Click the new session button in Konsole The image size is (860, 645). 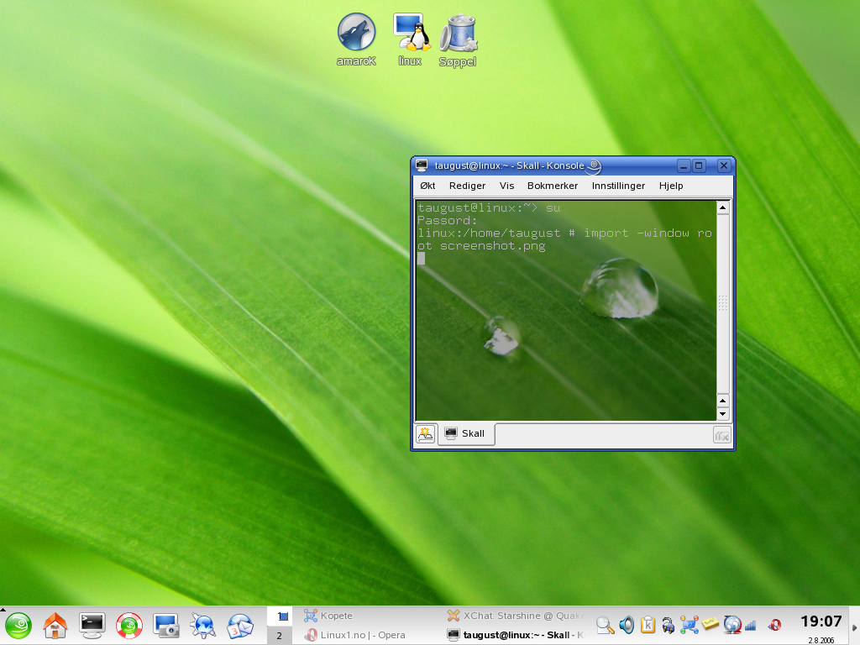(x=426, y=434)
